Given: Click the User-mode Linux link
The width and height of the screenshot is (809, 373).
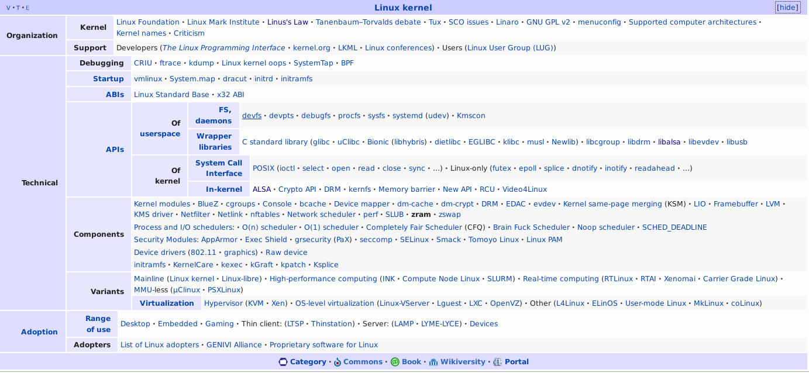Looking at the screenshot, I should [x=656, y=303].
